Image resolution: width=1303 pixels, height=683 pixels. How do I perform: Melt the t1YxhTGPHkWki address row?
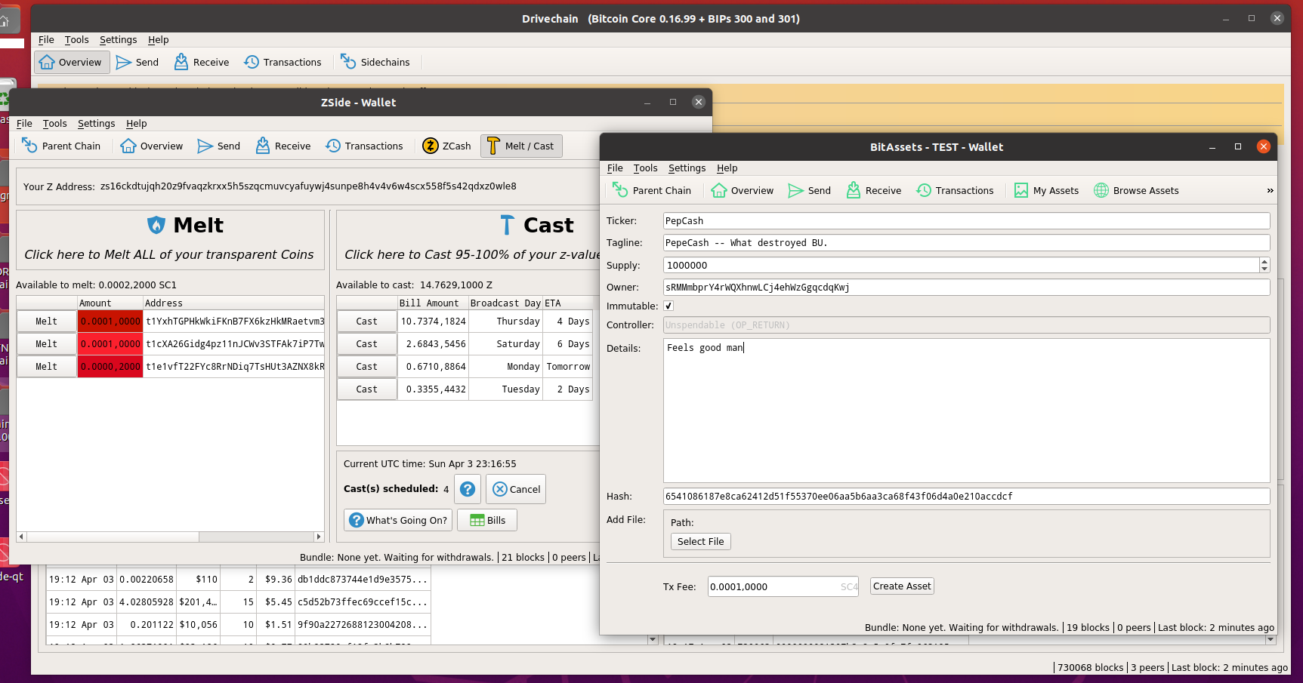coord(47,322)
